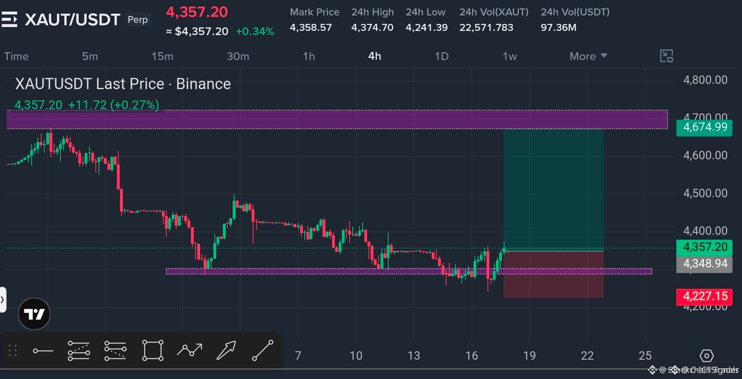Click the purple resistance zone rectangle
Image resolution: width=742 pixels, height=379 pixels.
click(337, 119)
